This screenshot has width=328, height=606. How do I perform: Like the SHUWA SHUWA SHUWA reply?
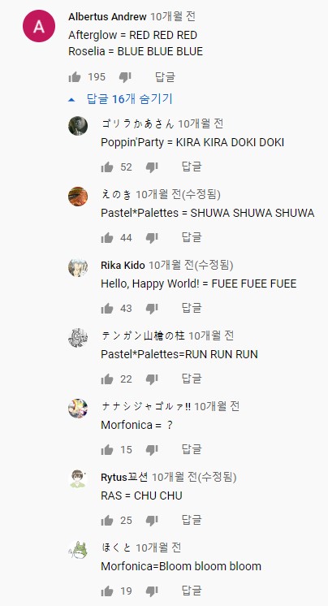[x=107, y=238]
